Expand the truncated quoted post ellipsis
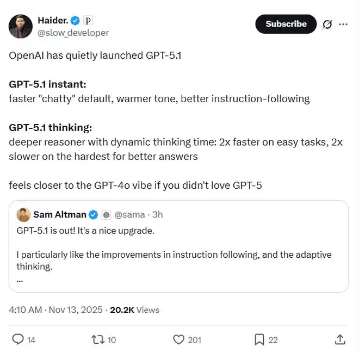359x353 pixels. [20, 280]
